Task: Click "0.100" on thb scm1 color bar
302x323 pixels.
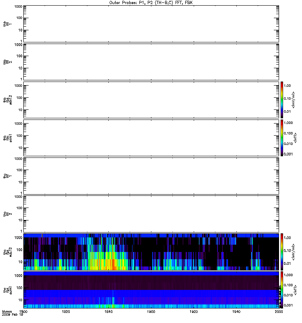Action: point(288,133)
